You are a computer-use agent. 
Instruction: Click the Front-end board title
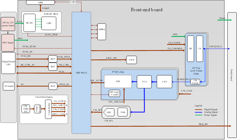[147, 10]
